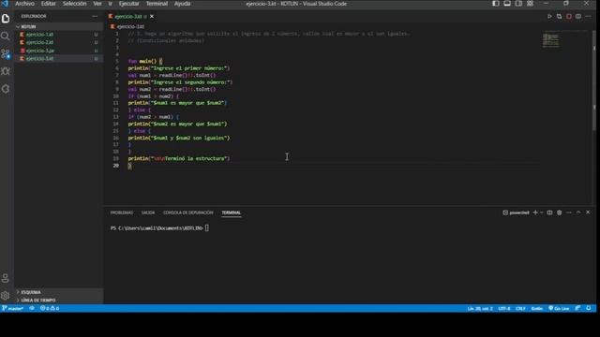This screenshot has width=600, height=337.
Task: Toggle the primary side bar layout icon
Action: pyautogui.click(x=496, y=4)
